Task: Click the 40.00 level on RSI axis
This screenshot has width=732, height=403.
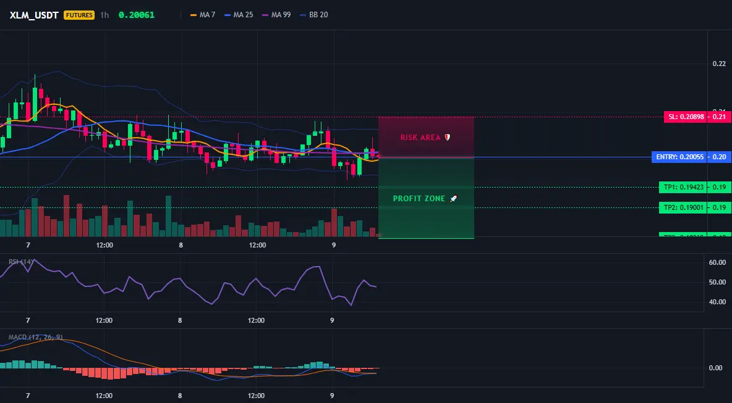Action: pos(717,302)
